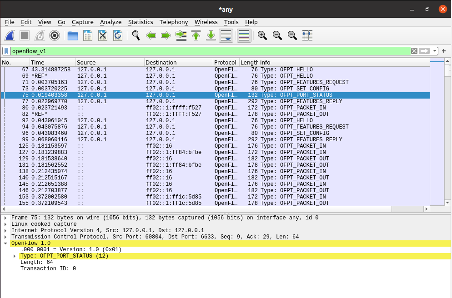Open the capture options gear icon

click(x=55, y=35)
